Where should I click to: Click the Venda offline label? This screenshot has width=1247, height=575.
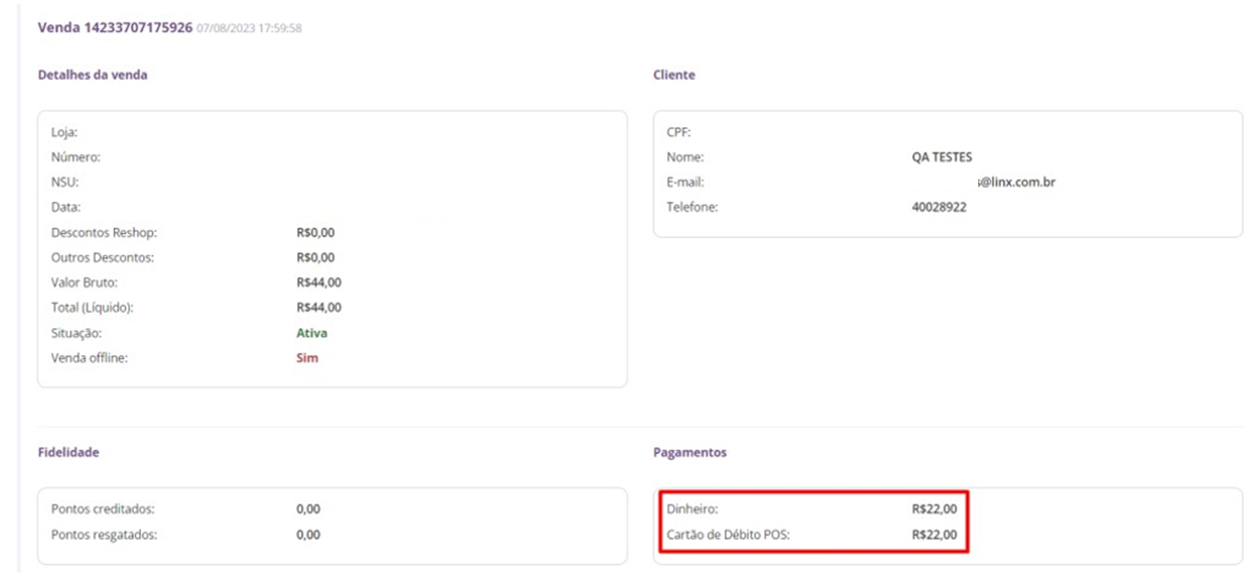[89, 358]
